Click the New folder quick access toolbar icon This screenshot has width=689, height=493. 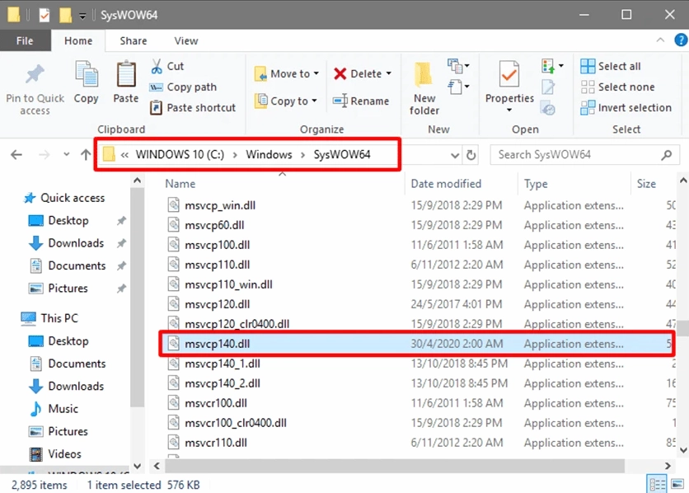click(x=65, y=16)
